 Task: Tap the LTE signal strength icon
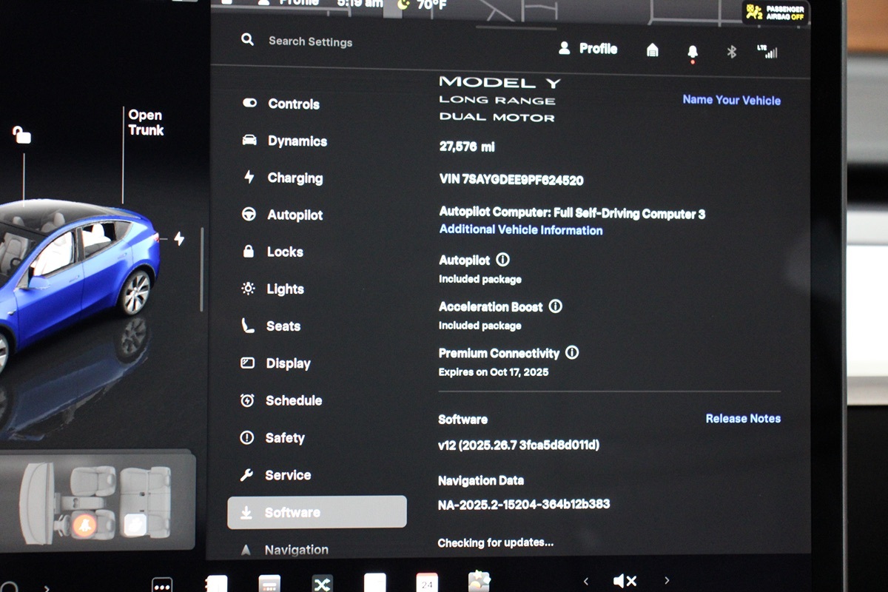tap(767, 51)
